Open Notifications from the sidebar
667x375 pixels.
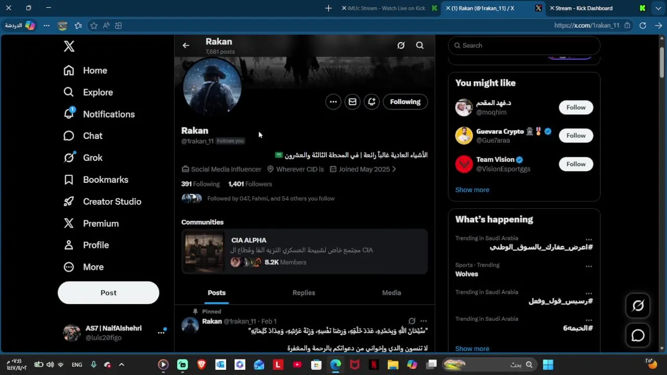pos(99,114)
